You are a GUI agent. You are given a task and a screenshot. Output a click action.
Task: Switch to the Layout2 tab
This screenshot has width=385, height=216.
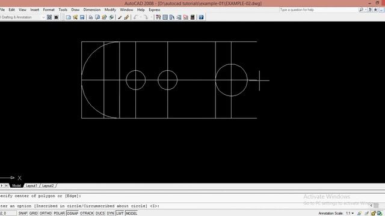click(48, 186)
